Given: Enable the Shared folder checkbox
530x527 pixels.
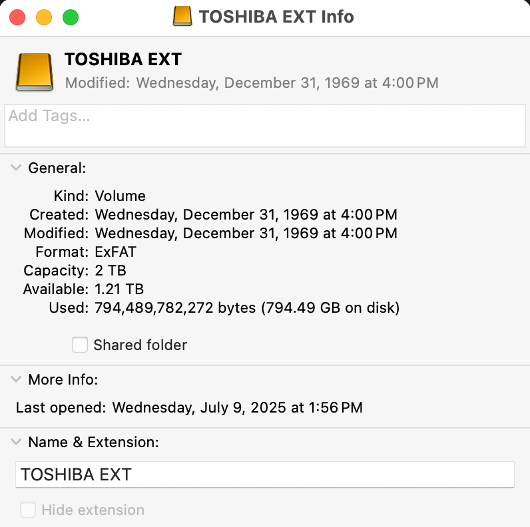Looking at the screenshot, I should click(x=80, y=345).
